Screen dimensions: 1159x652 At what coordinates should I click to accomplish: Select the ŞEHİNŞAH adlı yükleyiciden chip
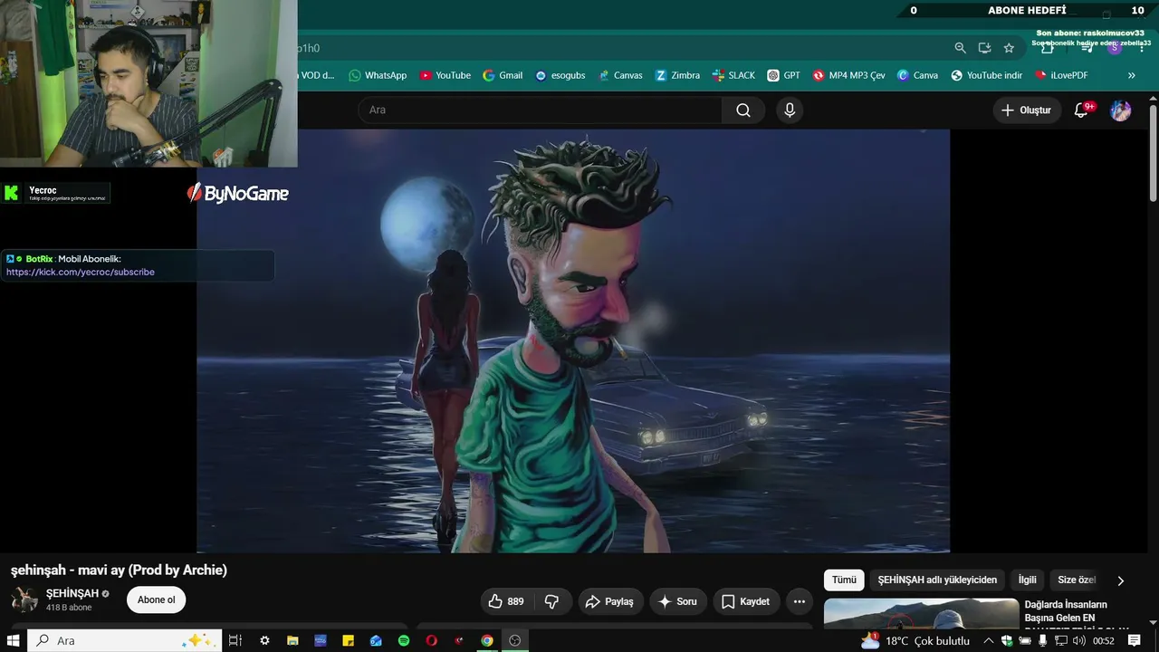(937, 580)
